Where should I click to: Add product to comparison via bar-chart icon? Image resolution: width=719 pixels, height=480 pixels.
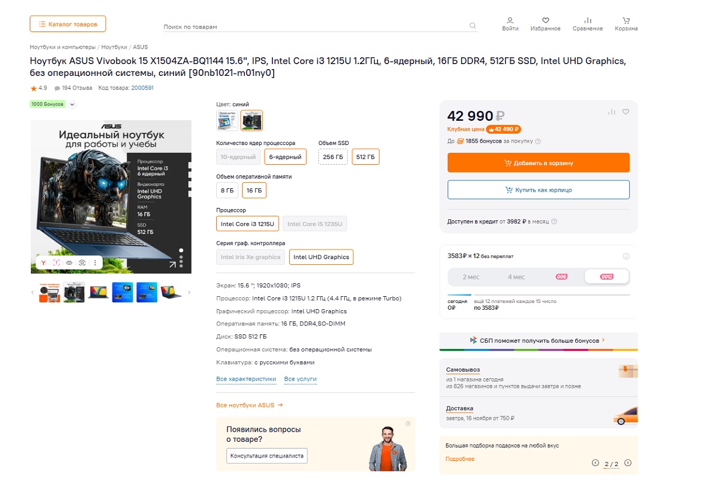coord(611,112)
